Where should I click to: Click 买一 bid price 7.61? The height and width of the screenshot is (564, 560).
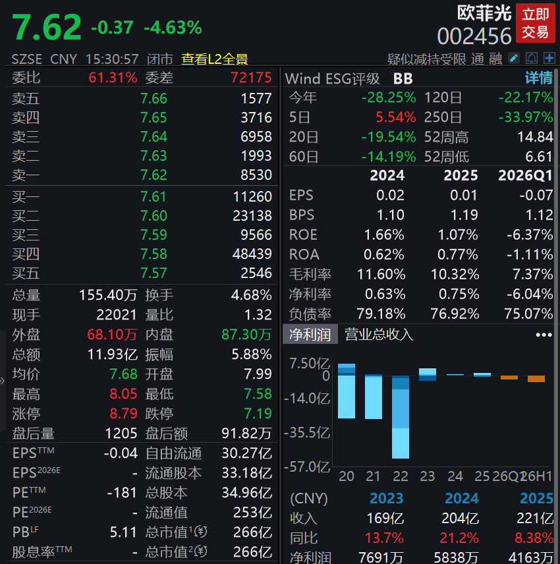point(154,197)
